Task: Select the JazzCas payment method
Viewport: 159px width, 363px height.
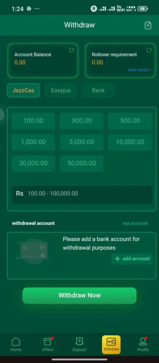Action: [x=23, y=90]
